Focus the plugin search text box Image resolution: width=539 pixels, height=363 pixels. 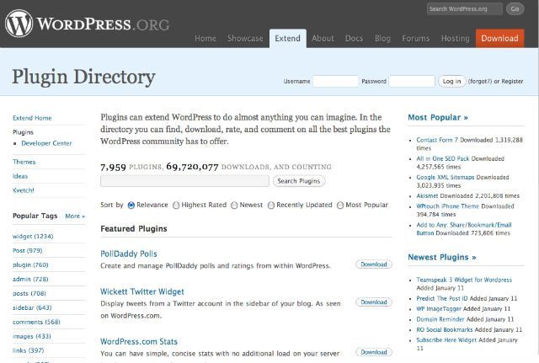184,181
